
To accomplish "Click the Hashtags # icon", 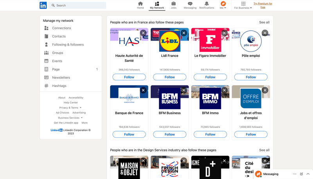I will point(46,86).
